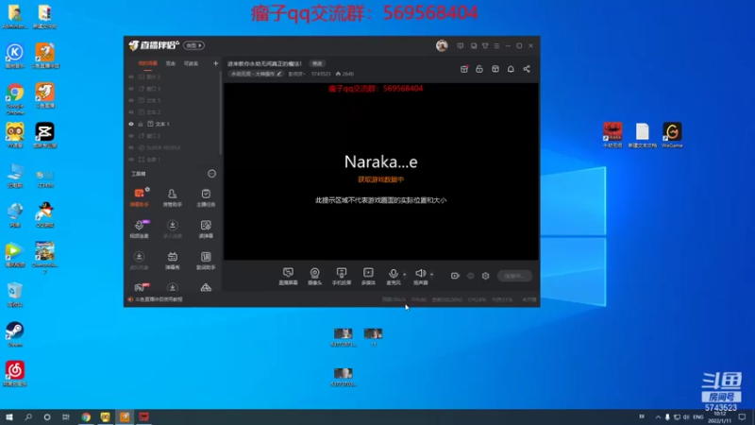Screen dimensions: 755x425
Task: Click the lock icon above preview
Action: click(479, 69)
